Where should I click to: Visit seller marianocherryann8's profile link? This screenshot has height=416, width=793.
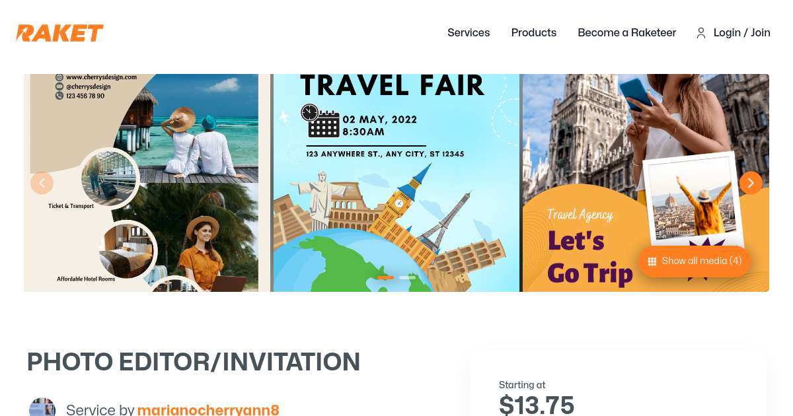click(208, 409)
